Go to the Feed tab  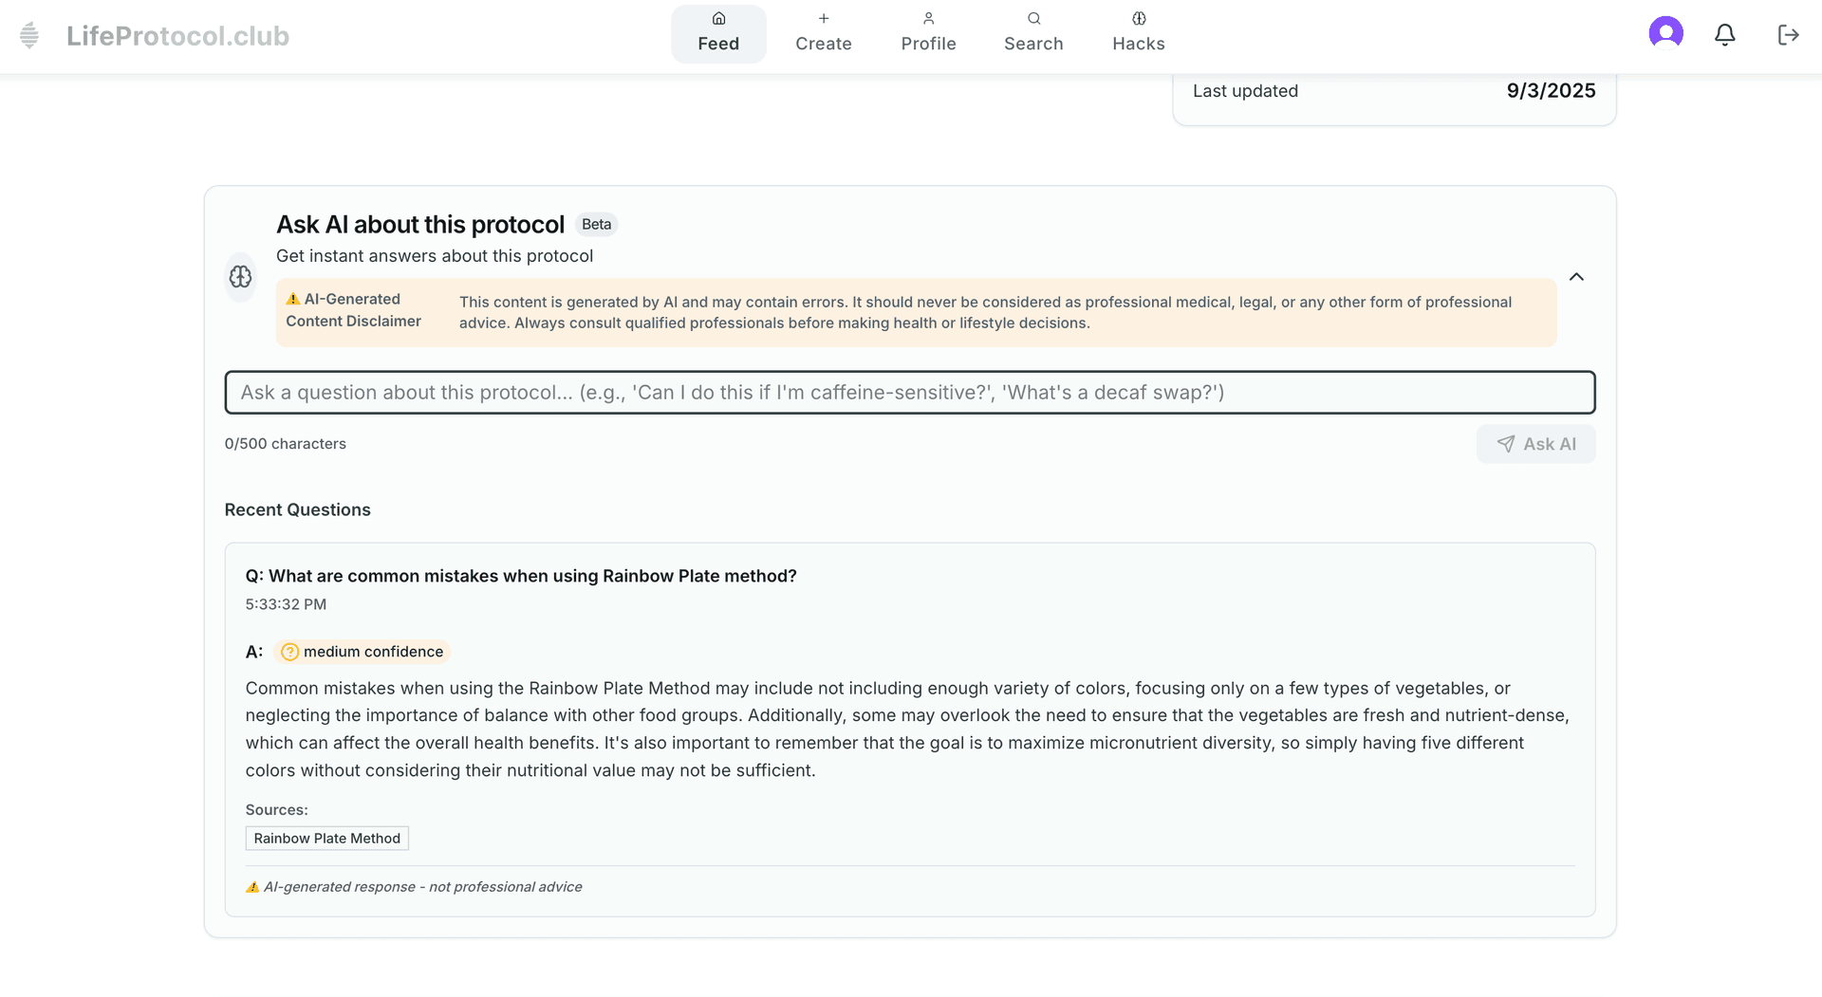718,34
